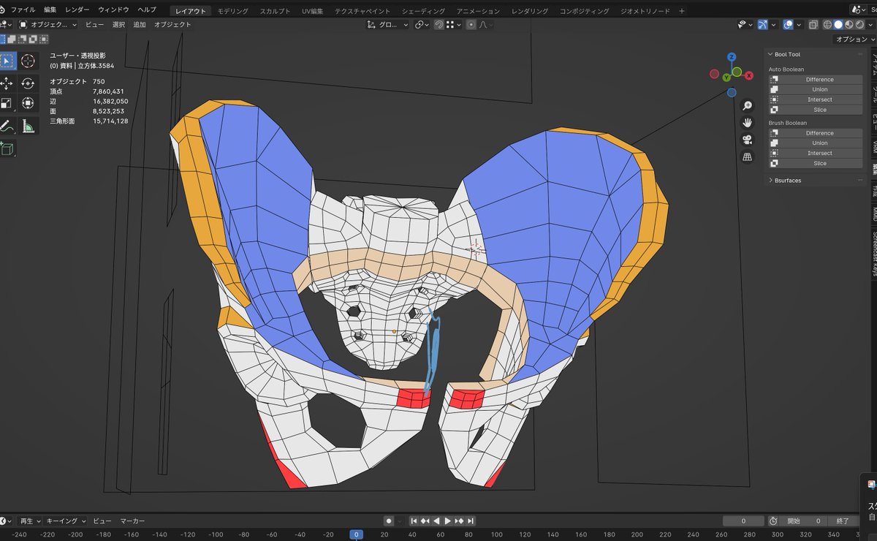Click the add workspace plus icon

pos(682,11)
